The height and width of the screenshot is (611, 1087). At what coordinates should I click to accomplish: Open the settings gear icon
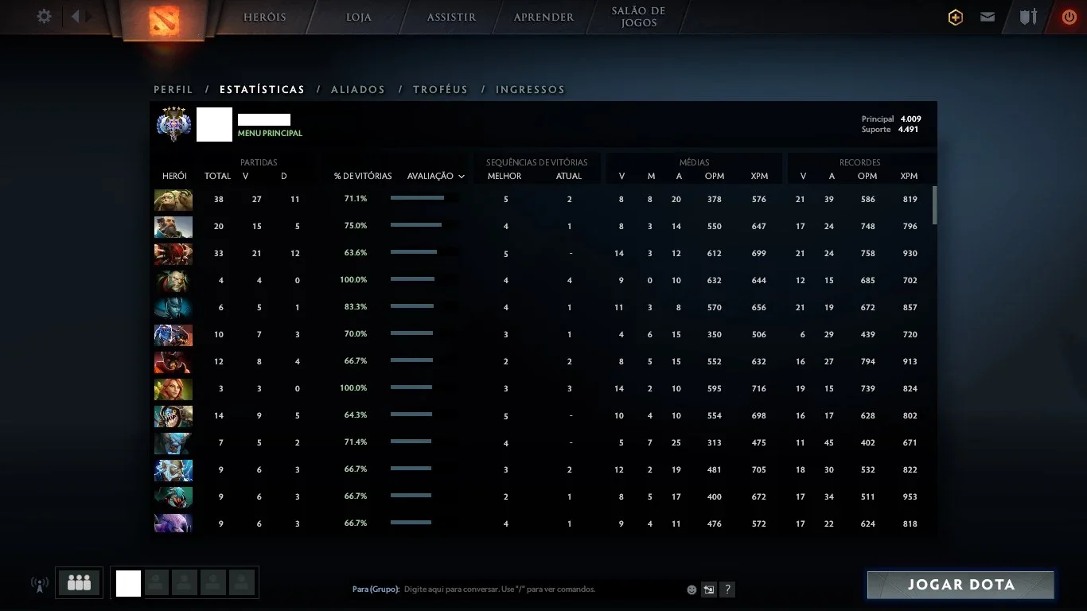(45, 16)
